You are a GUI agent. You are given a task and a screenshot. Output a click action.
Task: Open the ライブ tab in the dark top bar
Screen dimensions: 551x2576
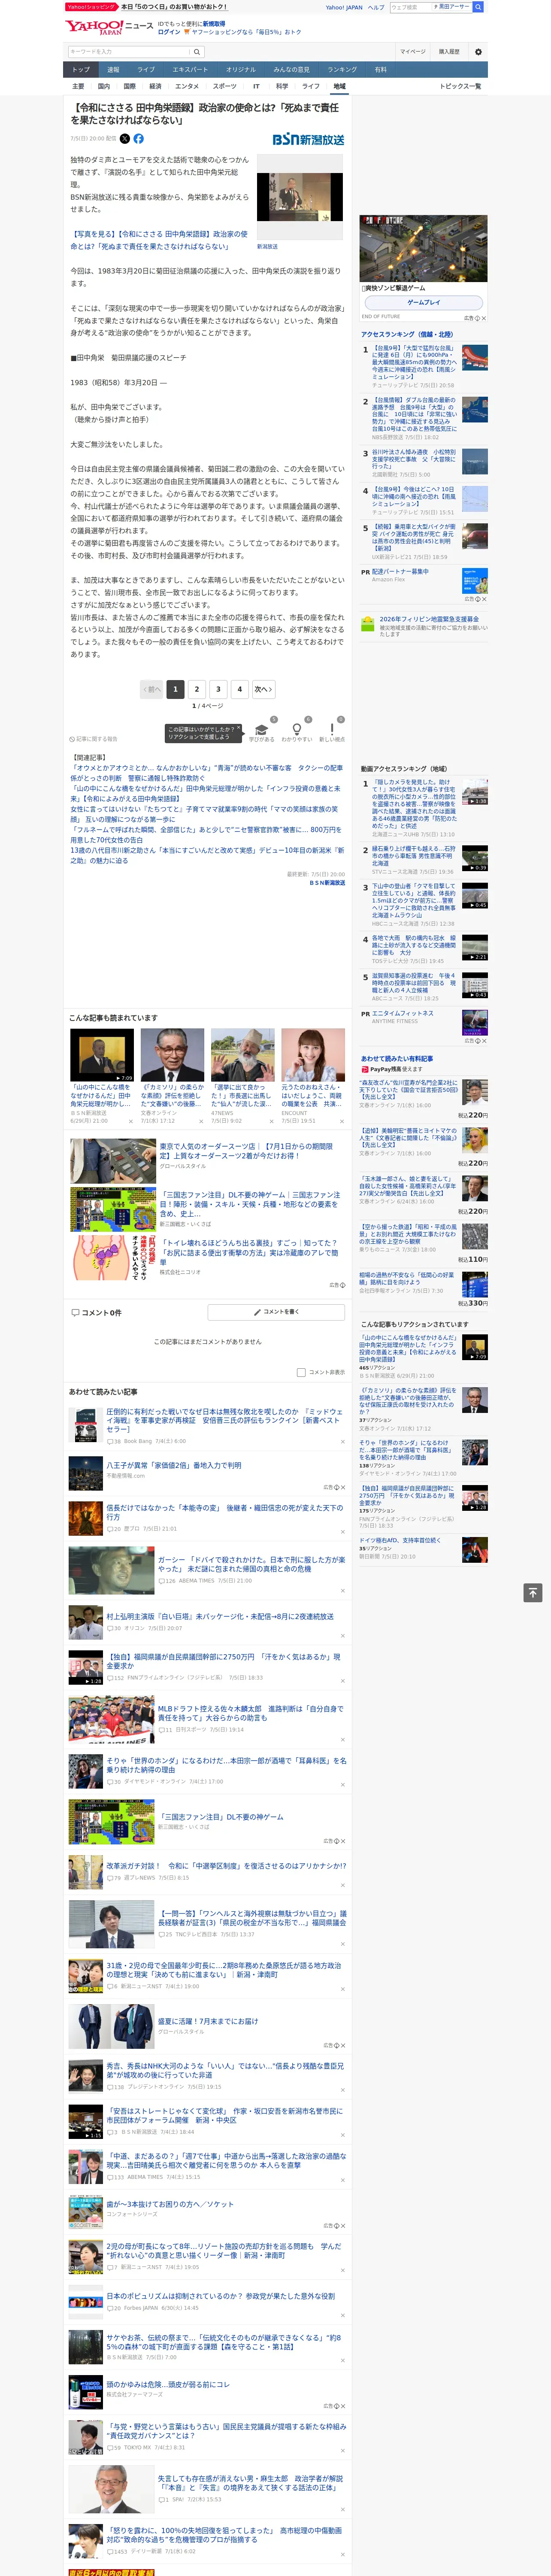click(x=146, y=70)
